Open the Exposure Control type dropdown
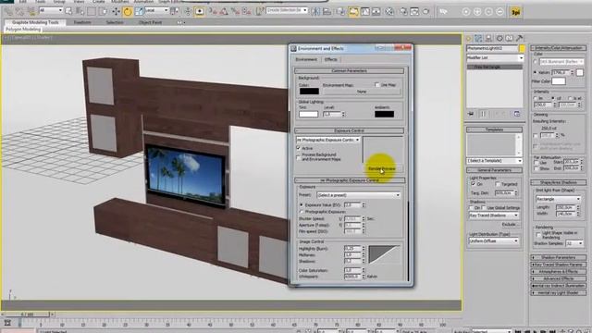592x333 pixels. (328, 140)
